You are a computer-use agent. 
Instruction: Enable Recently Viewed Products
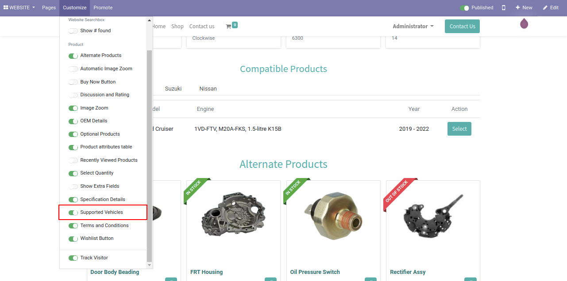(73, 160)
